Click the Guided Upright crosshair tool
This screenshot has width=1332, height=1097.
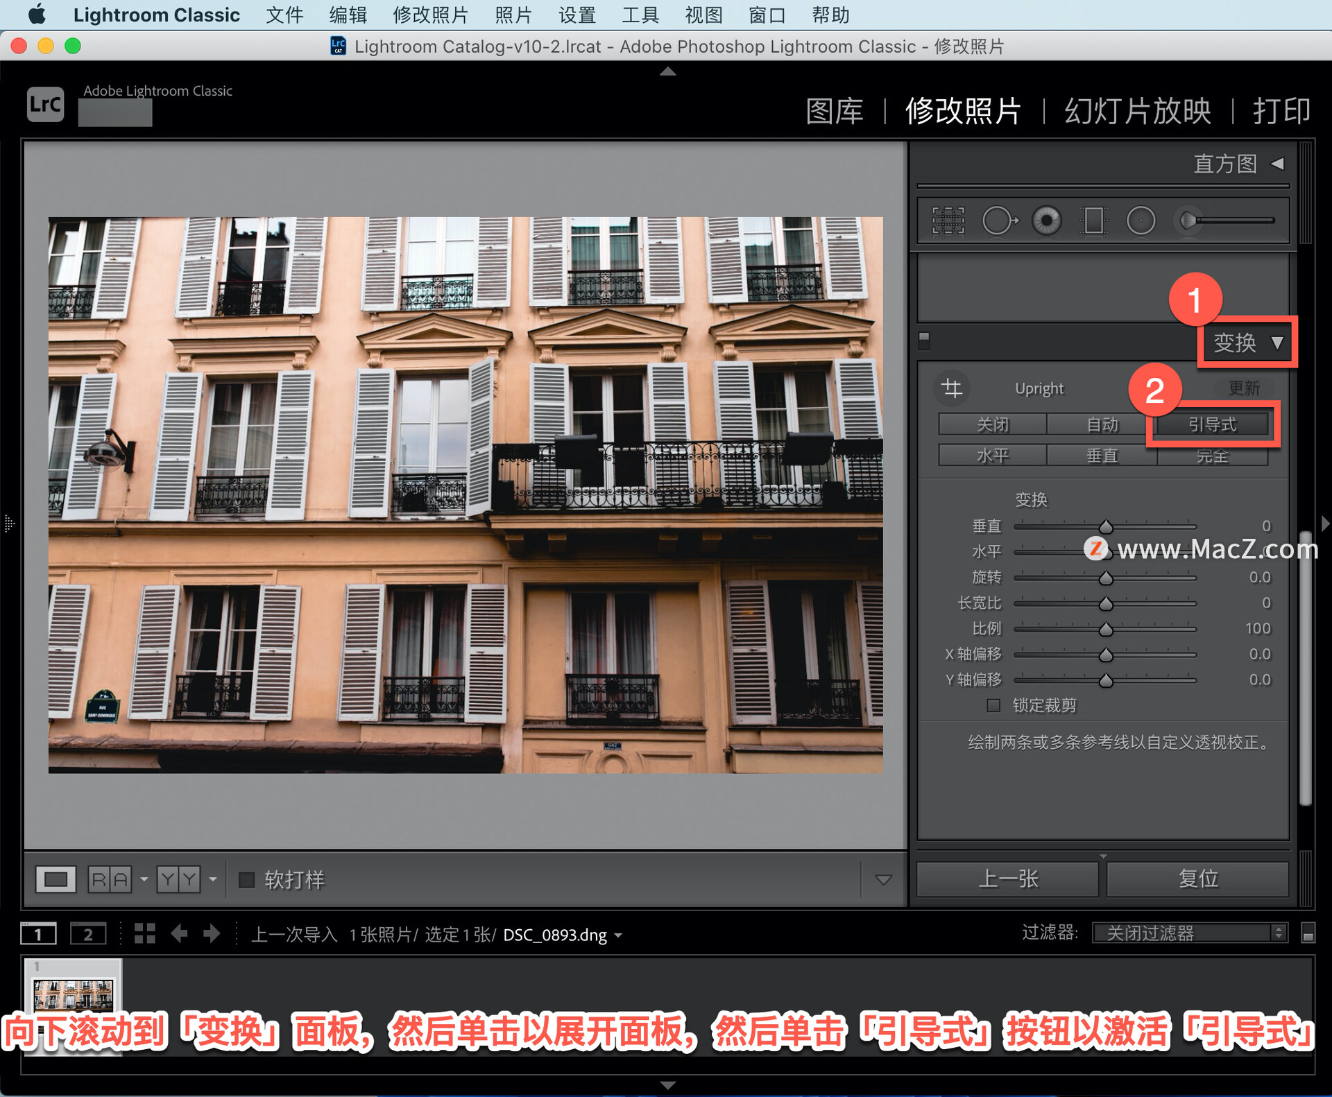click(952, 388)
